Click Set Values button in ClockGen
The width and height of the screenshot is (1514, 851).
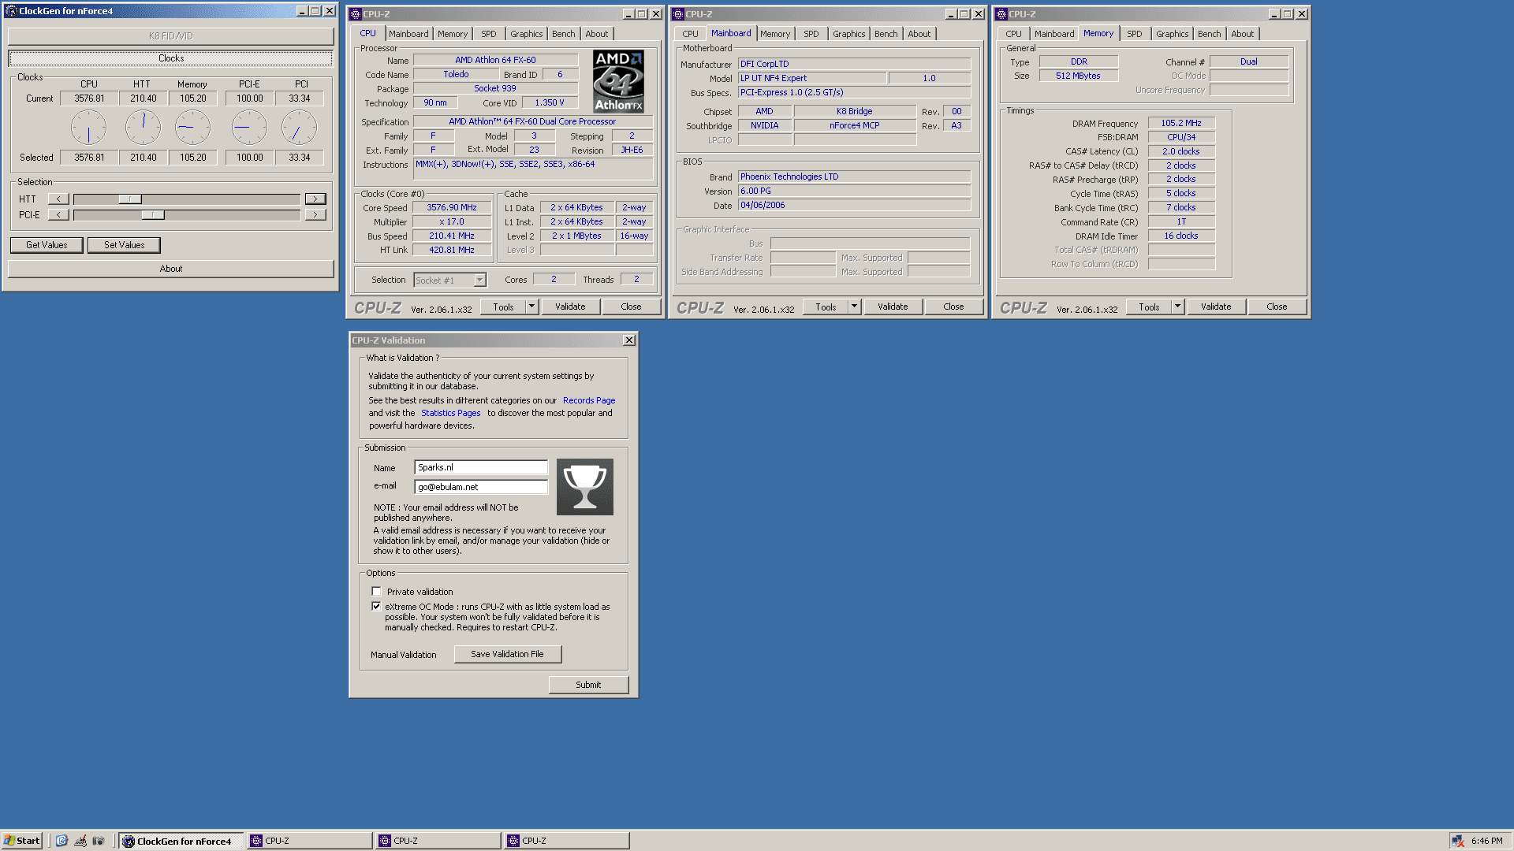(125, 245)
